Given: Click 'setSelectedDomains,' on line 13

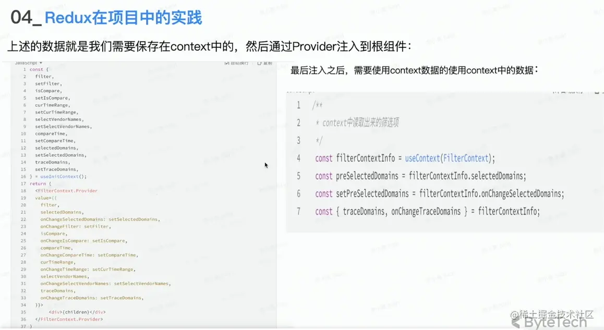Looking at the screenshot, I should [61, 155].
